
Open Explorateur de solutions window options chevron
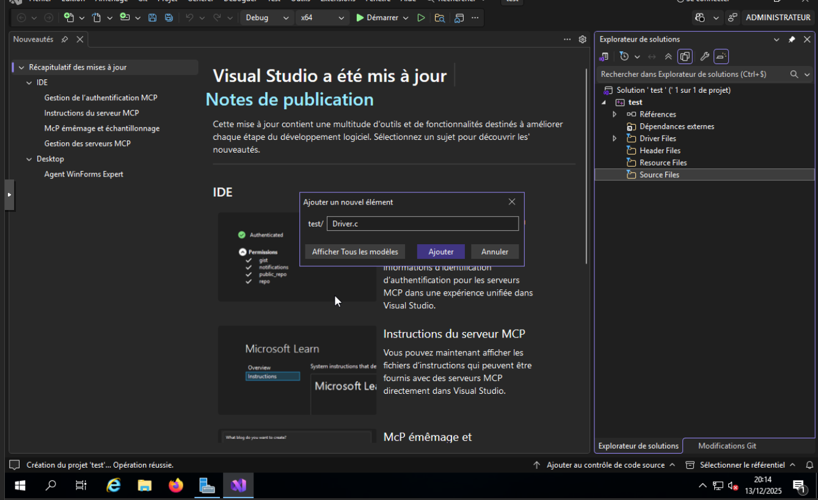point(776,39)
